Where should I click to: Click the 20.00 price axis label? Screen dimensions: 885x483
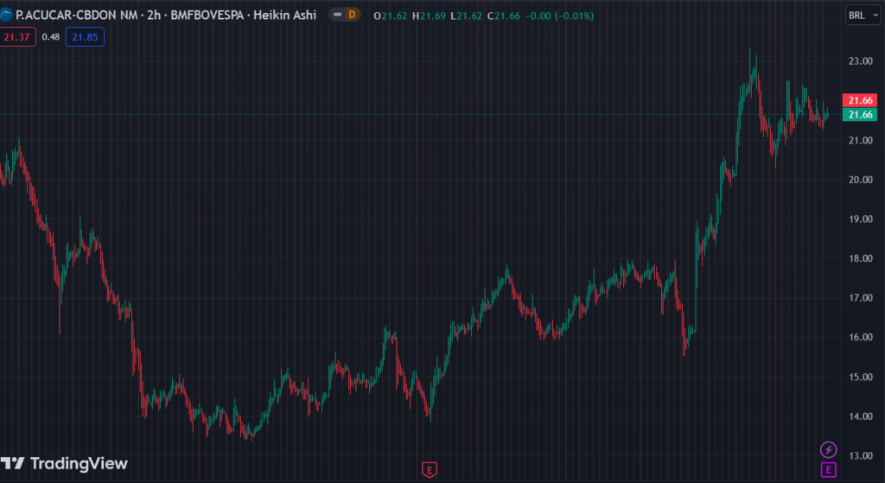860,180
